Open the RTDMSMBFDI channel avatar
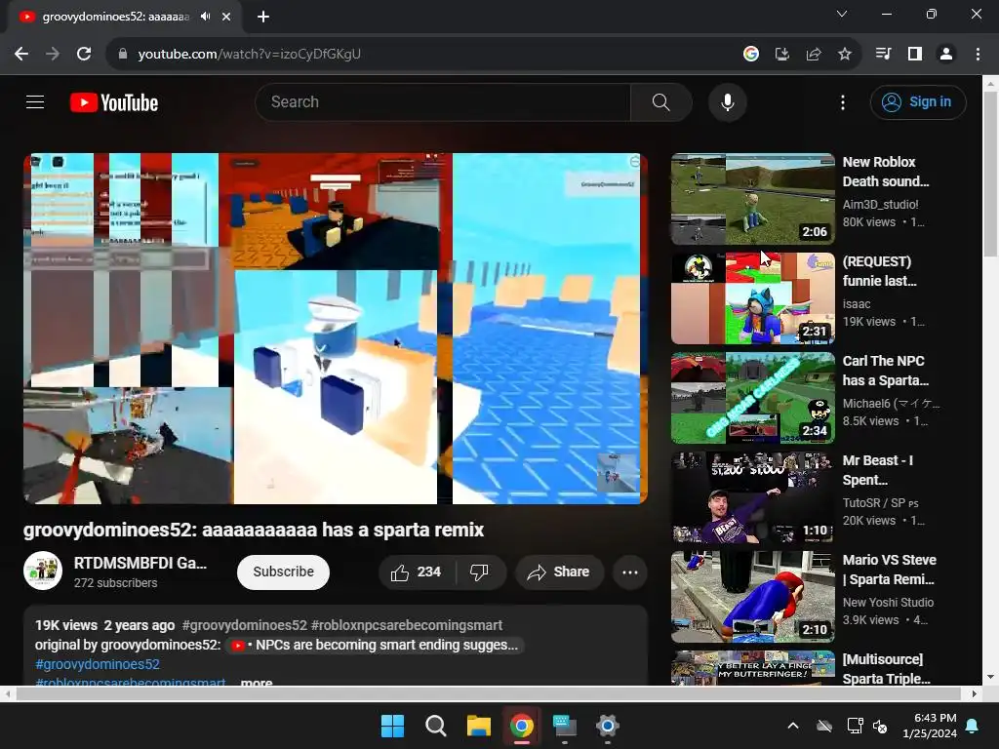 tap(43, 571)
